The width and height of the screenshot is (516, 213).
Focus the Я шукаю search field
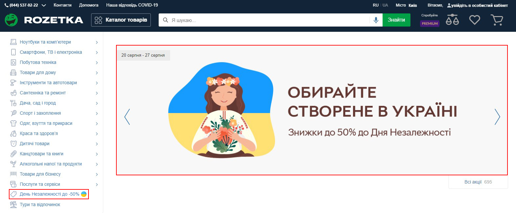tap(269, 20)
